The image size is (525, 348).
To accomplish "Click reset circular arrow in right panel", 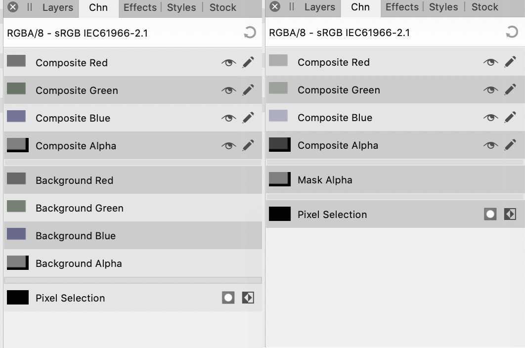I will (512, 32).
